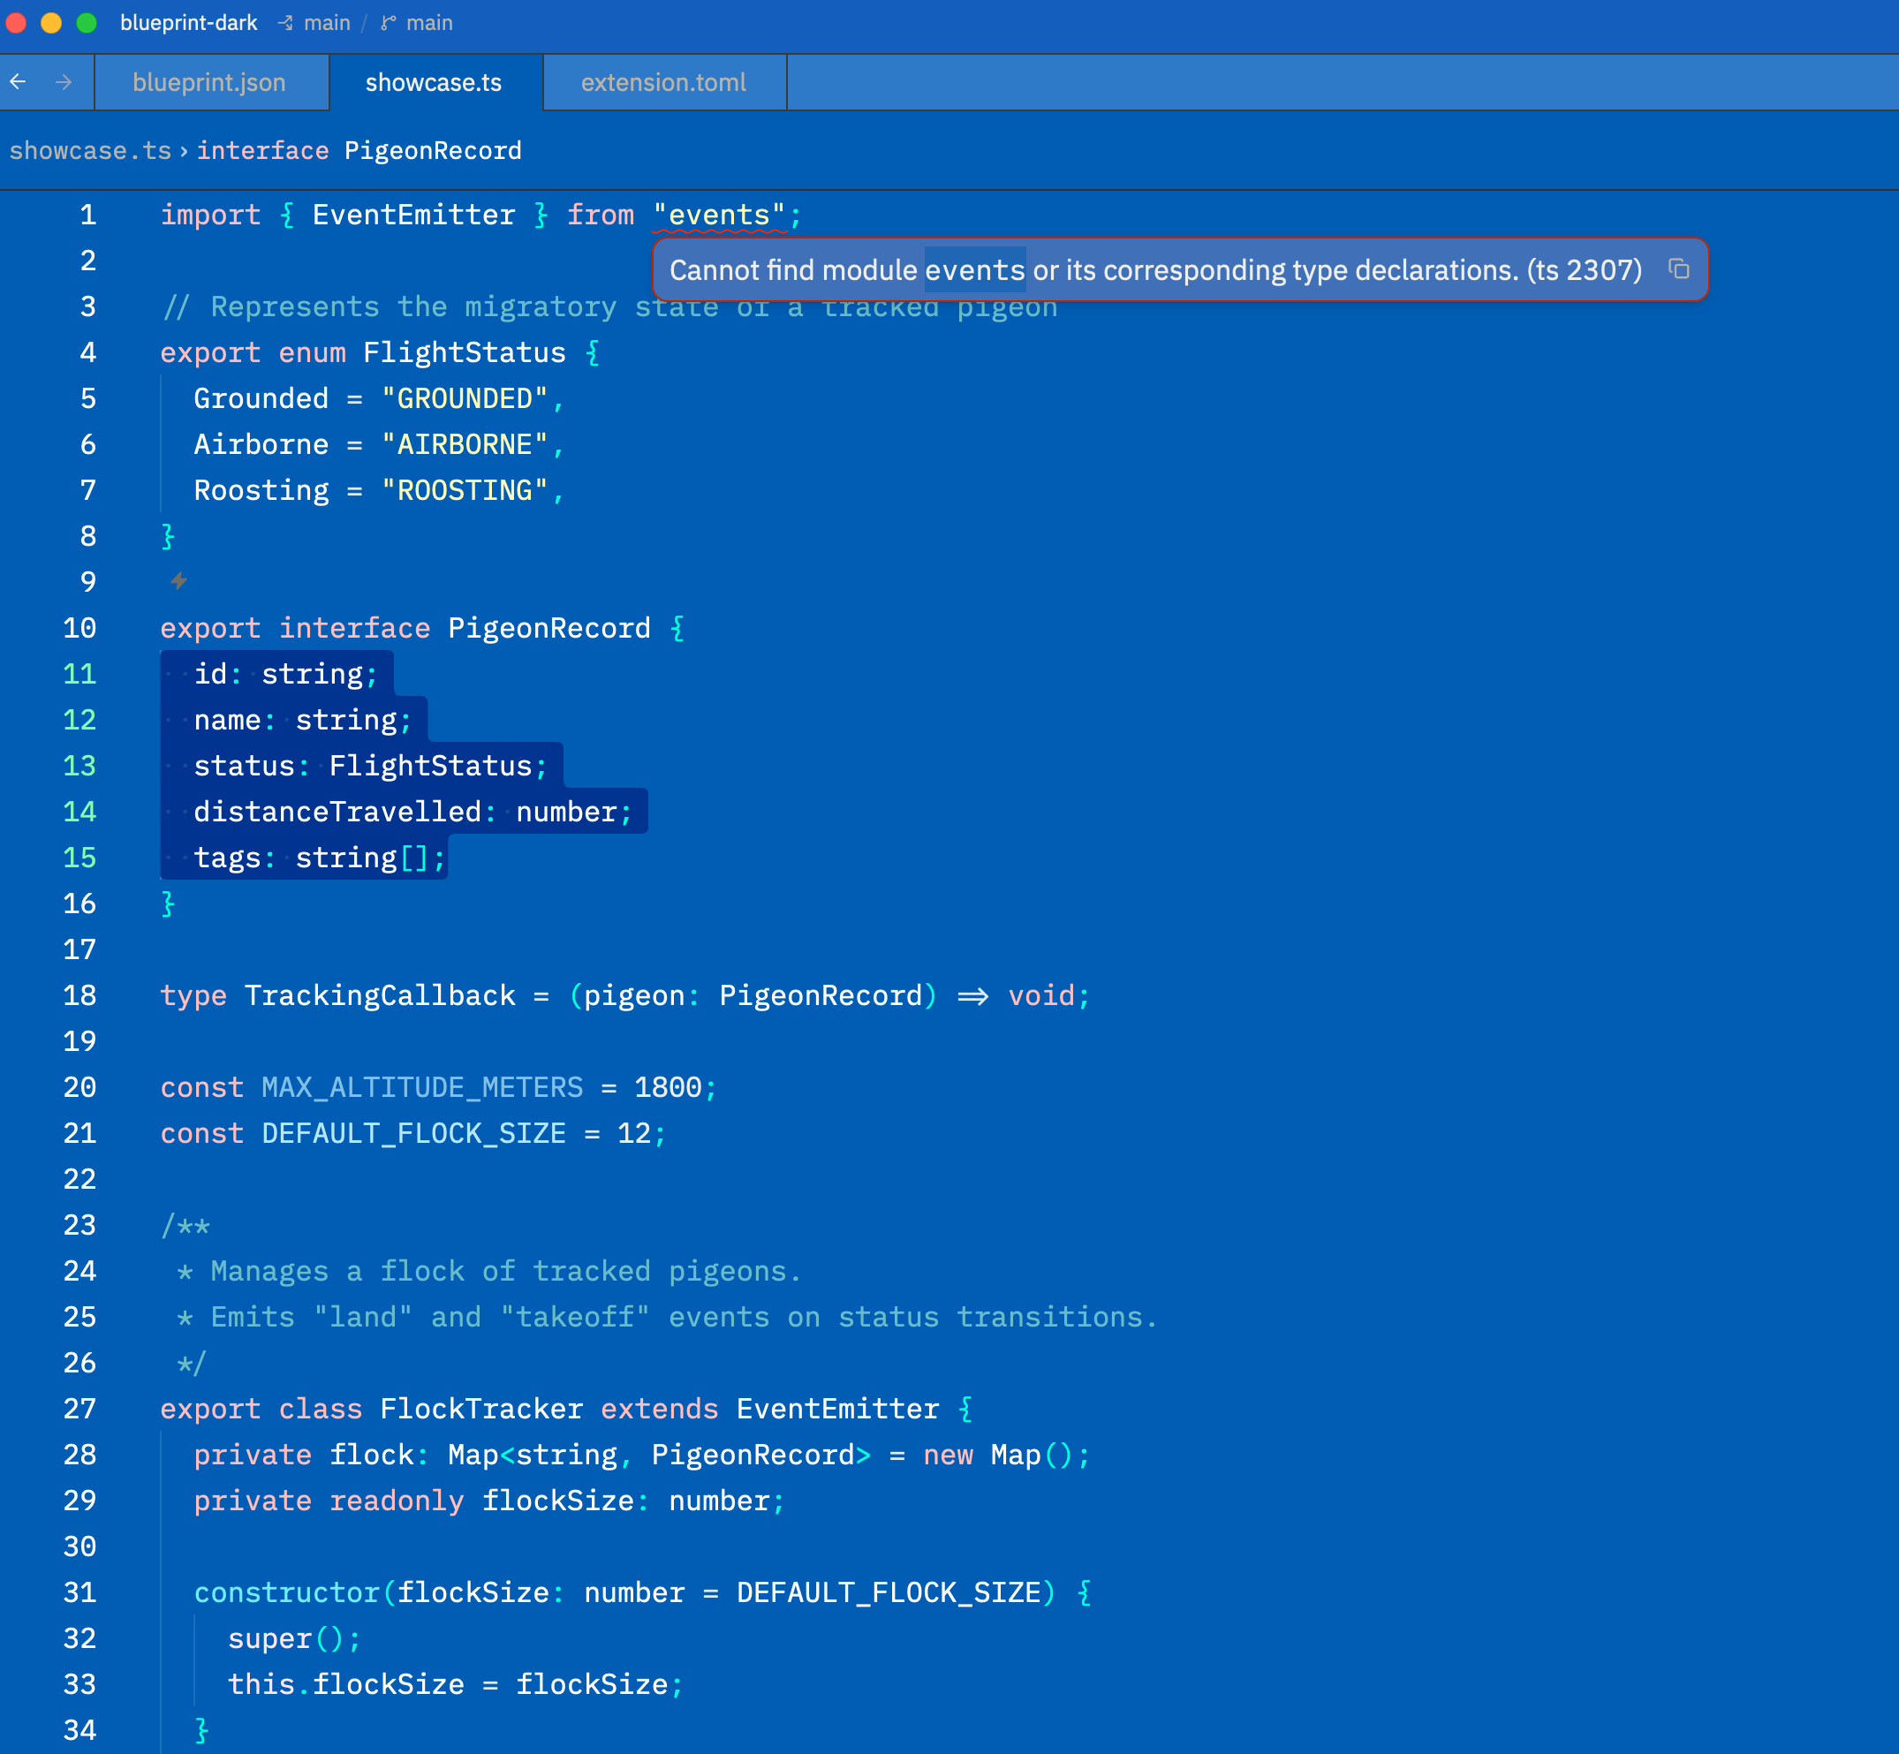Screen dimensions: 1899x1754
Task: Click the tags property name
Action: 227,858
